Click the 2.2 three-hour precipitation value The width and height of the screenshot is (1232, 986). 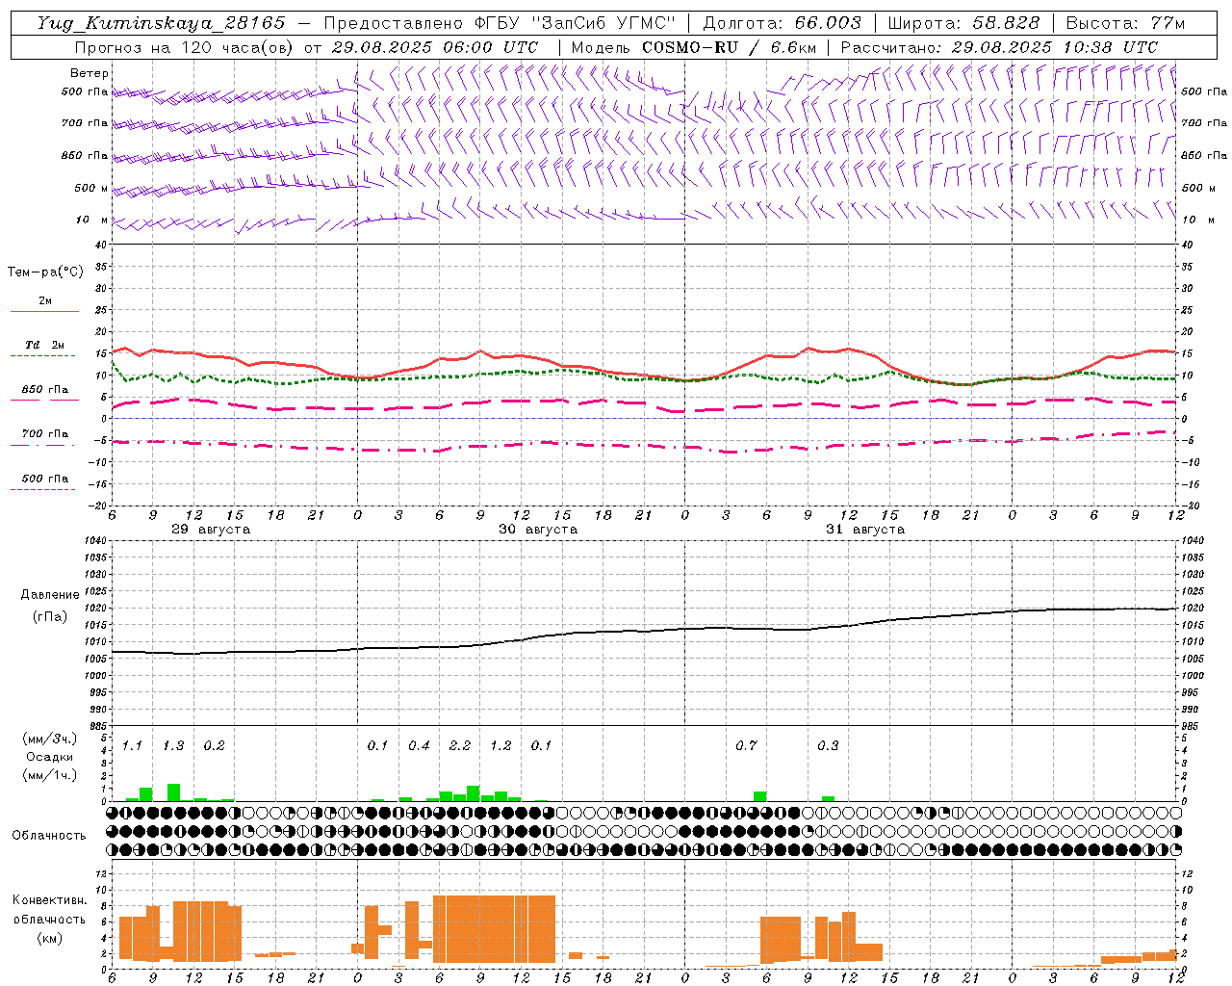[x=460, y=746]
